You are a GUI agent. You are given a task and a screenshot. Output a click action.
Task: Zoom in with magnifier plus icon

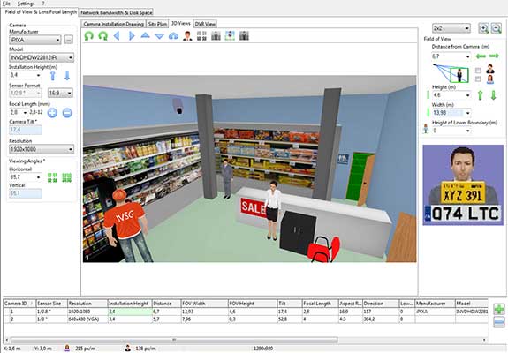click(x=483, y=28)
